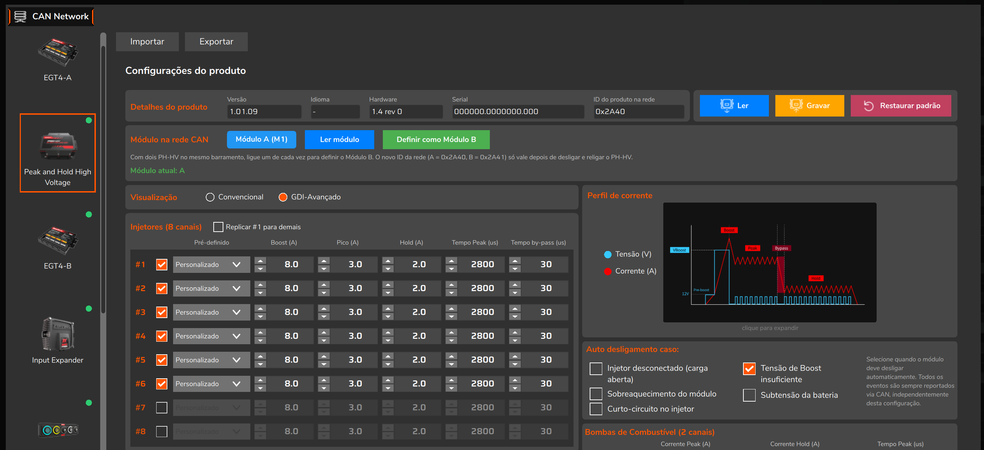Viewport: 984px width, 450px height.
Task: Open Pré-definido dropdown for injector #1
Action: coord(211,264)
